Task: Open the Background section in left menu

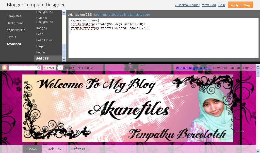Action: click(x=15, y=23)
